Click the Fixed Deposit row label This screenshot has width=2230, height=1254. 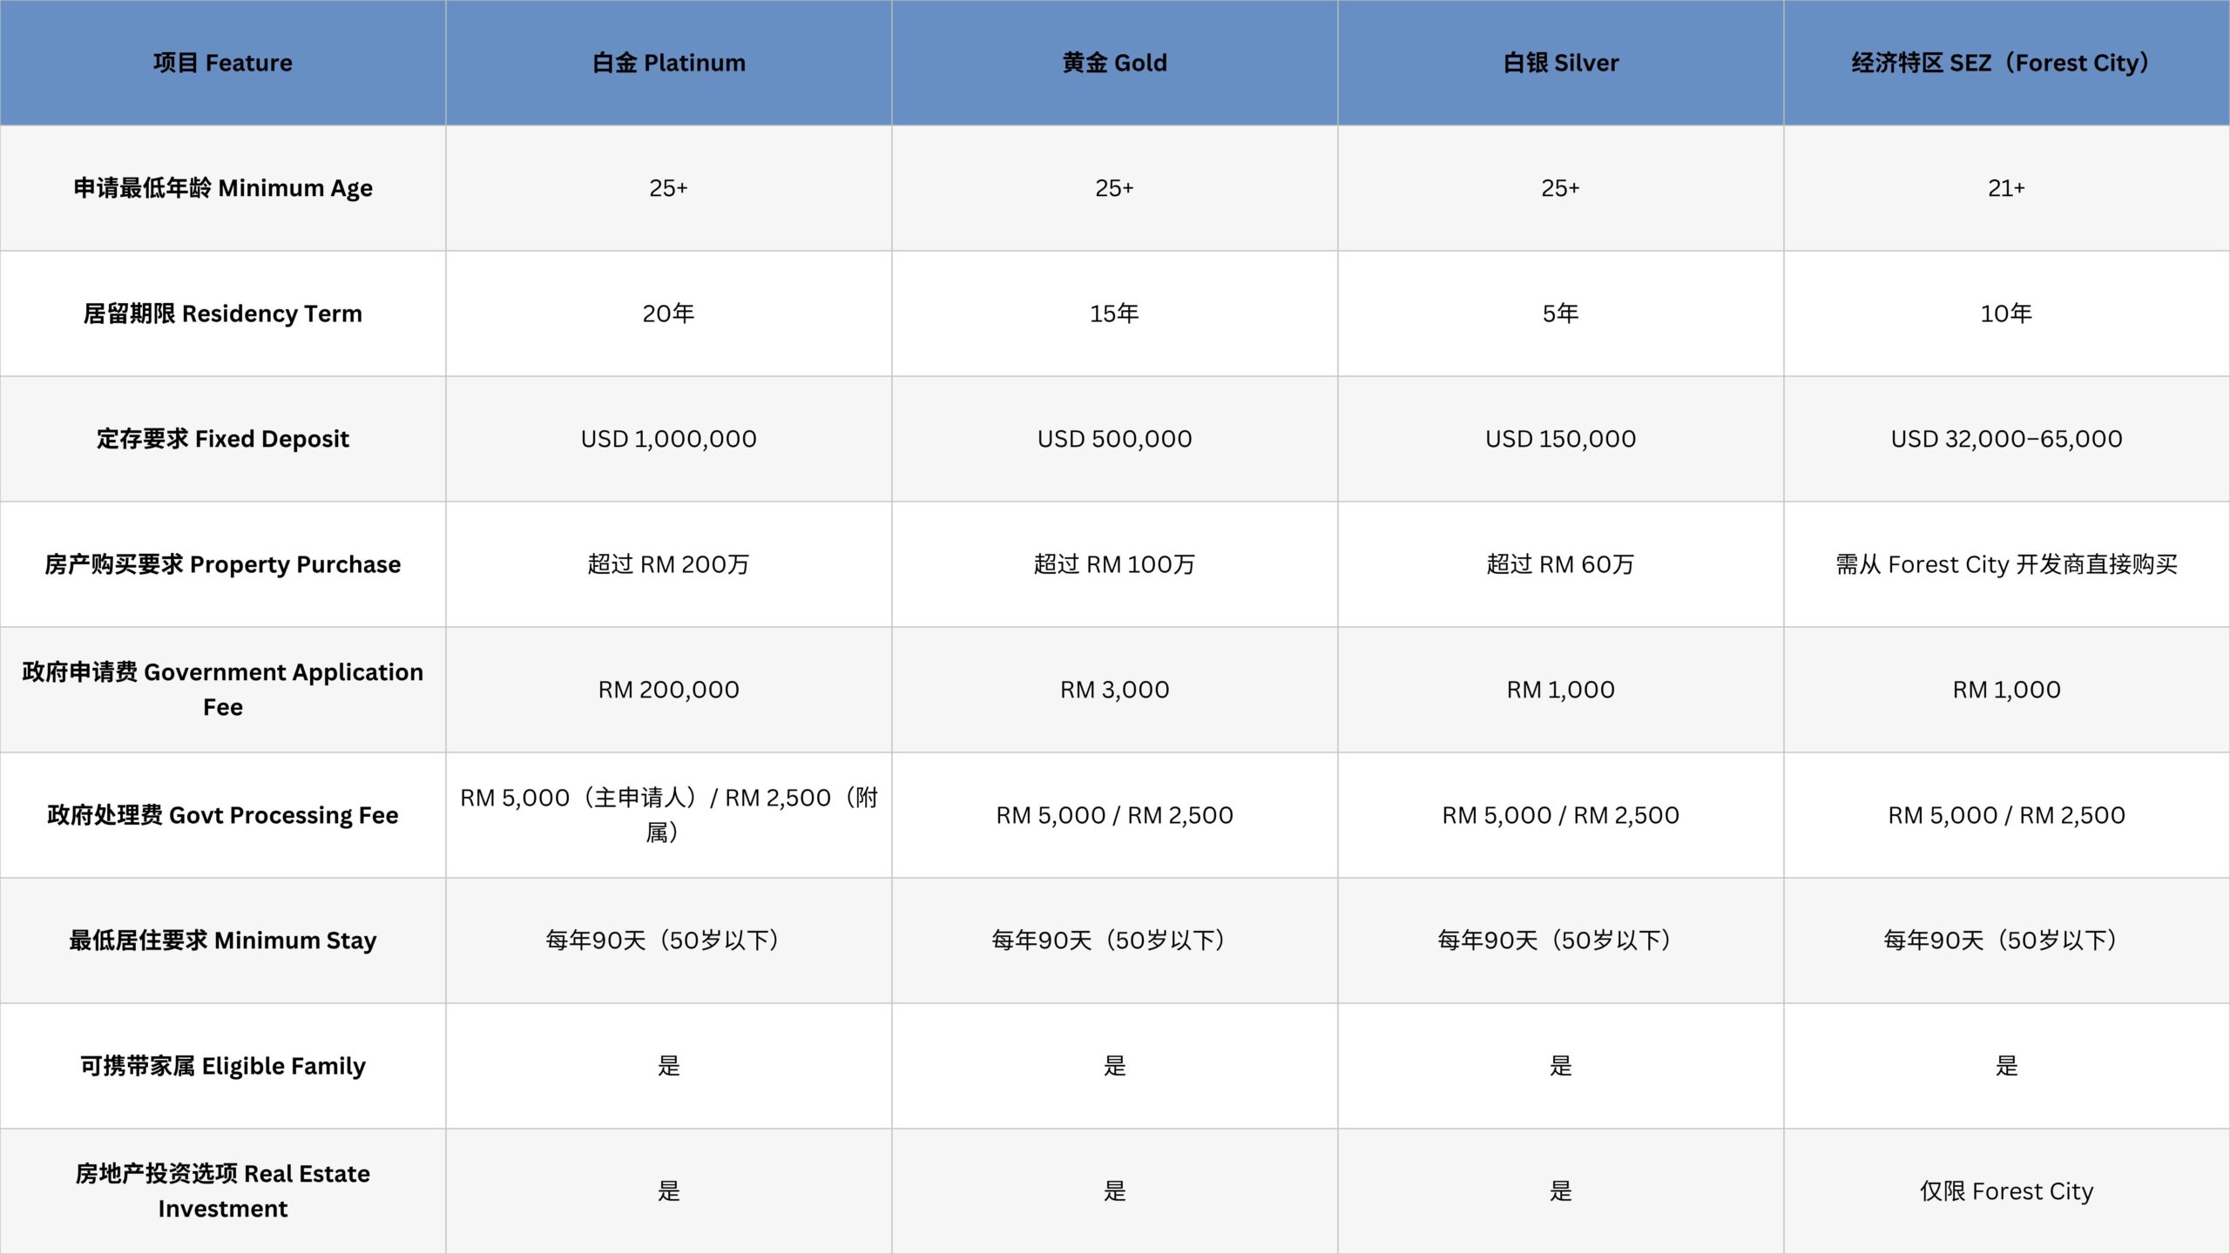(x=222, y=439)
